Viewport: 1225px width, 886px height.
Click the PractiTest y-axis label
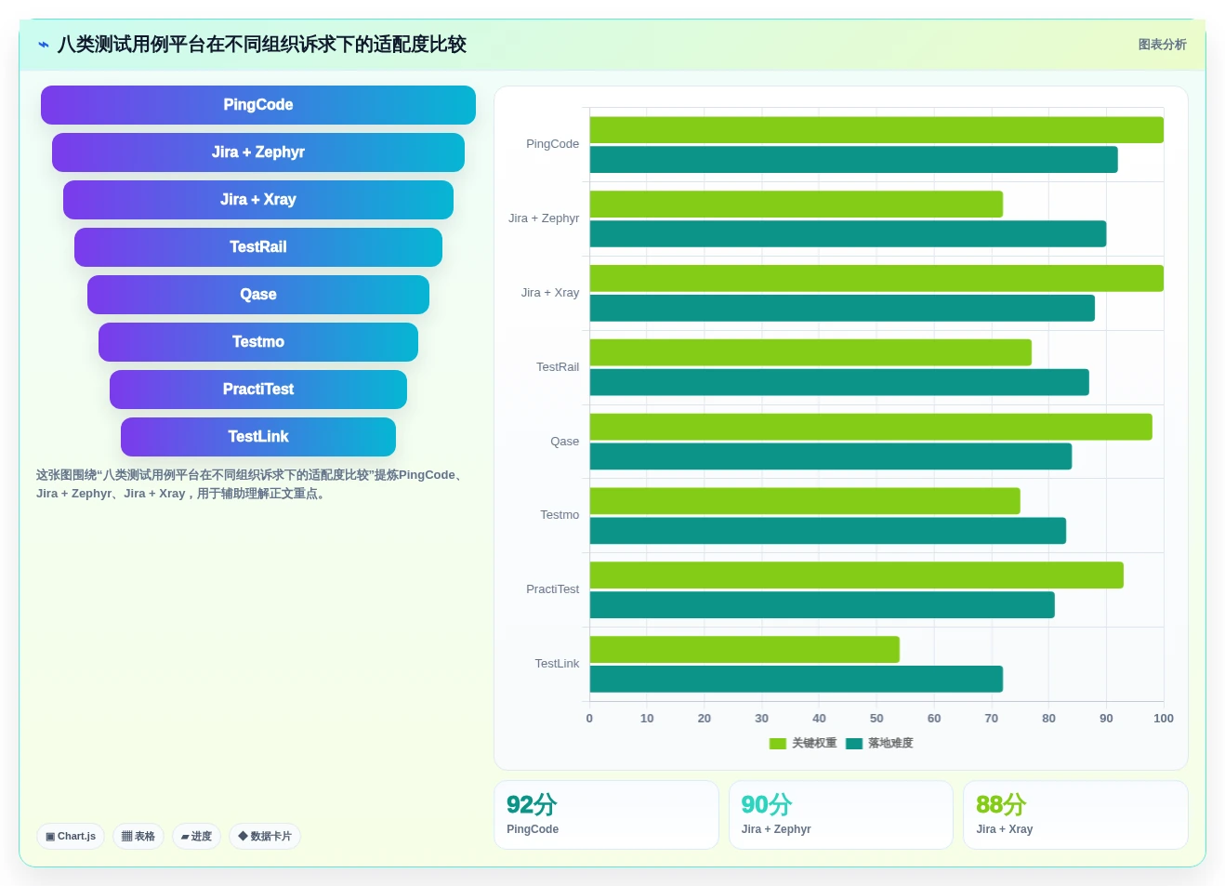(552, 589)
